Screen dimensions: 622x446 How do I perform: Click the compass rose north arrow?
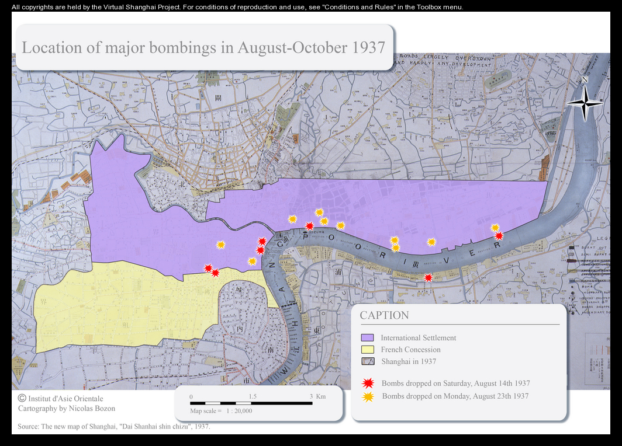tap(584, 102)
